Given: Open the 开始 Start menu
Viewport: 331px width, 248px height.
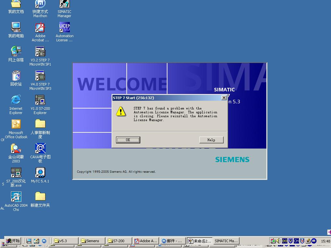Looking at the screenshot, I should point(13,241).
